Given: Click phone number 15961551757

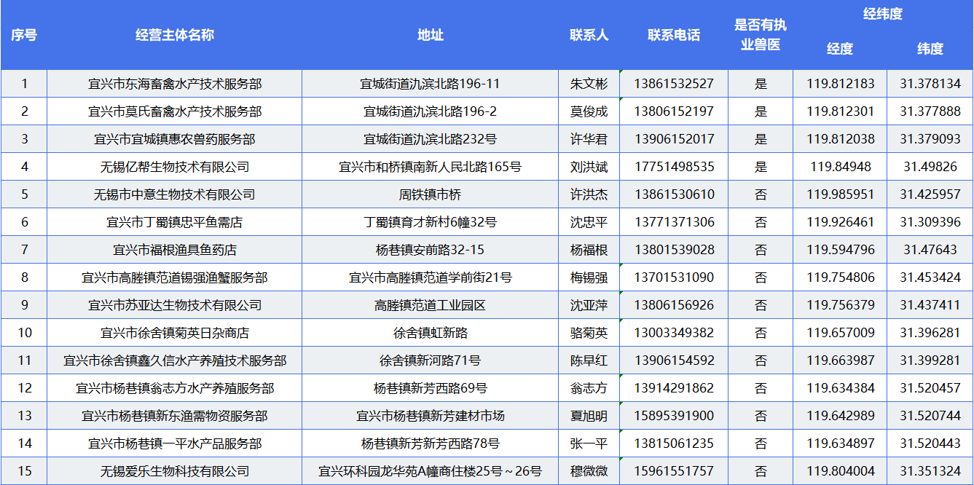Looking at the screenshot, I should (674, 471).
